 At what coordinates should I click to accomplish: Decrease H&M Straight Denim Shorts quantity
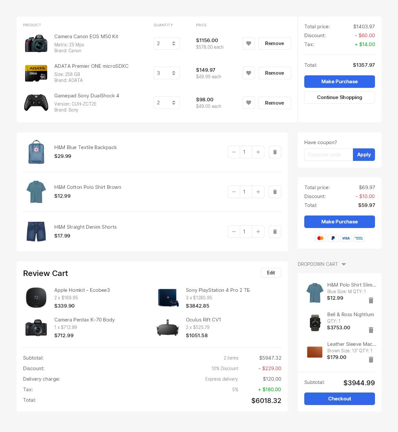[x=234, y=232]
